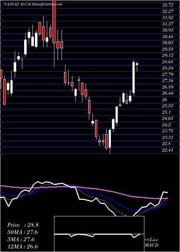Screen dimensions: 180x252
Task: Click the 32.72 price axis label
Action: [x=168, y=5]
